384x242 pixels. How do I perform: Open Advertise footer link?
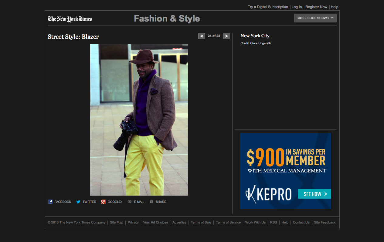pyautogui.click(x=179, y=222)
